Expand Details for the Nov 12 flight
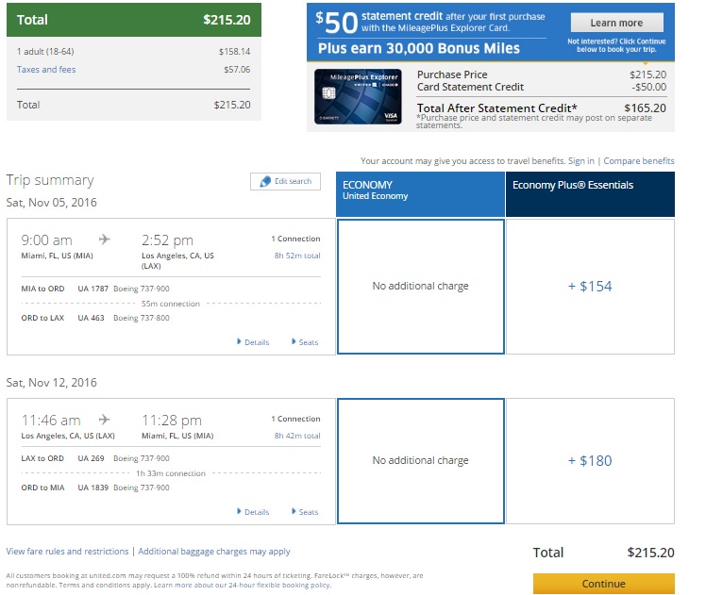706x595 pixels. [x=253, y=512]
